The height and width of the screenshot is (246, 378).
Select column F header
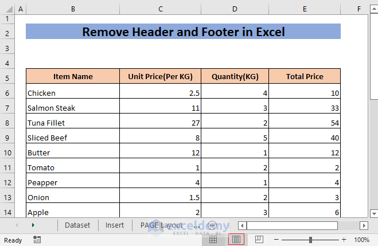[358, 9]
